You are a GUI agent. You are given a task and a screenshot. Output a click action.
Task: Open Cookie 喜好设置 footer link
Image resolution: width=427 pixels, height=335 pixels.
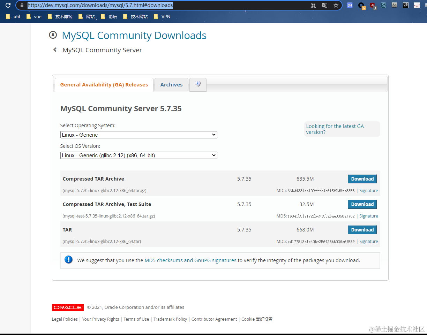click(257, 319)
